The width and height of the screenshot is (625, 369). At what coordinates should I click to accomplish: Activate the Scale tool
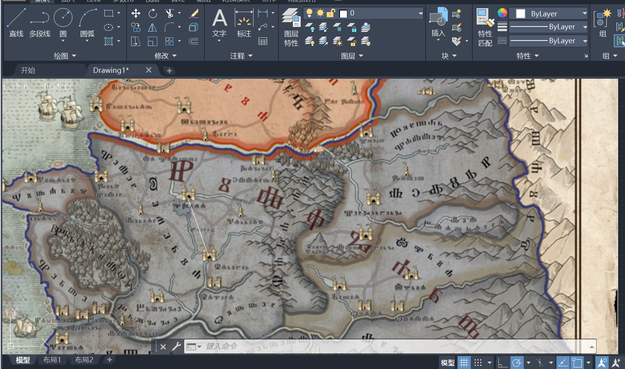pyautogui.click(x=153, y=41)
